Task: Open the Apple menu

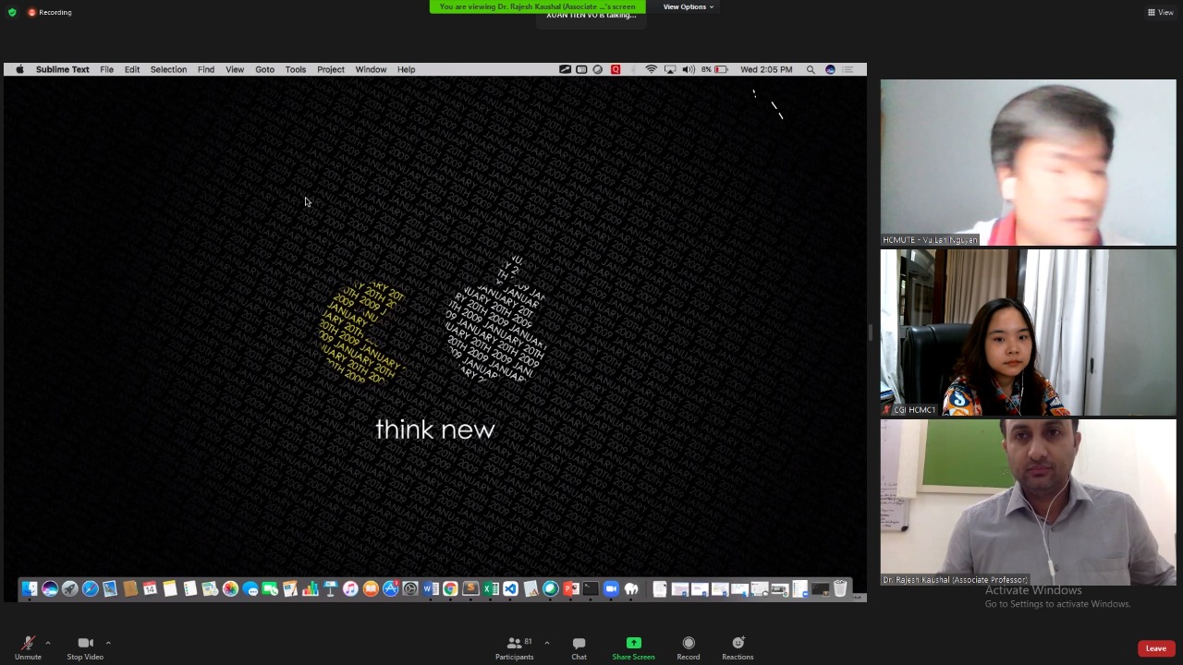Action: [x=19, y=69]
